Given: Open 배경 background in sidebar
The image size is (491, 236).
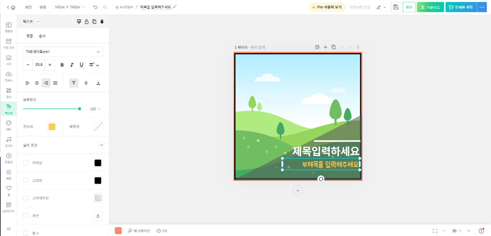Looking at the screenshot, I should pos(9,175).
